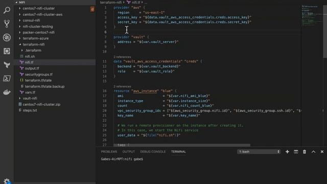Switch to the PROBLEMS tab
Image resolution: width=327 pixels, height=184 pixels.
[109, 152]
